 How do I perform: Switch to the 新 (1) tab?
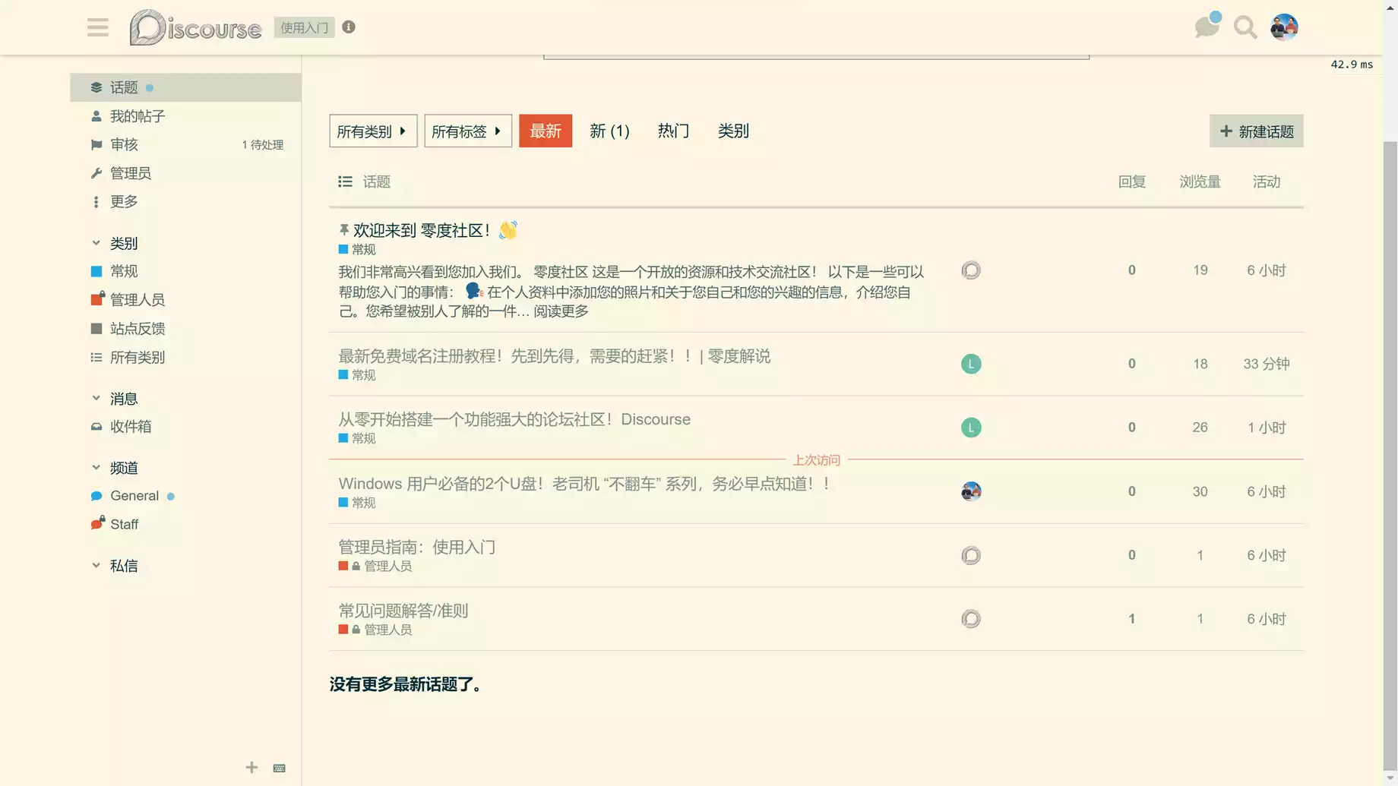pos(609,131)
